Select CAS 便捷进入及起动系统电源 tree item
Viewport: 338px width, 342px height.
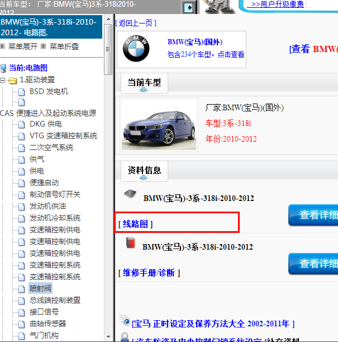(x=48, y=113)
